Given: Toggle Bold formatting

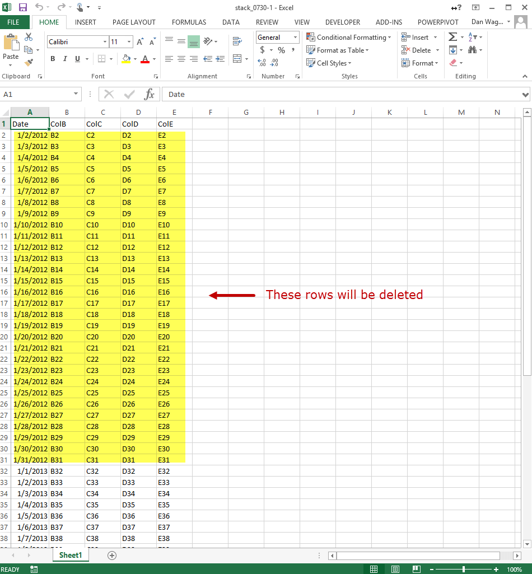Looking at the screenshot, I should point(53,59).
